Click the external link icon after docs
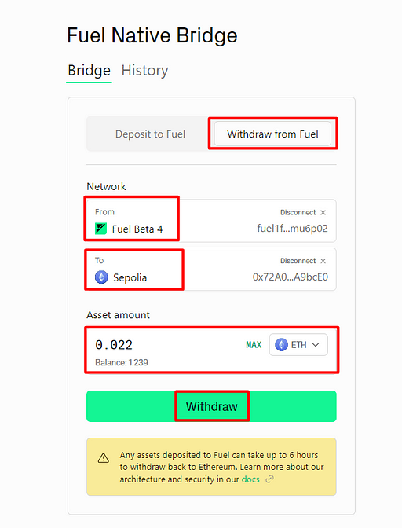 pyautogui.click(x=269, y=478)
